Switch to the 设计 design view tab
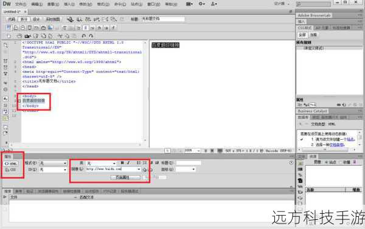The height and width of the screenshot is (229, 365). point(36,19)
